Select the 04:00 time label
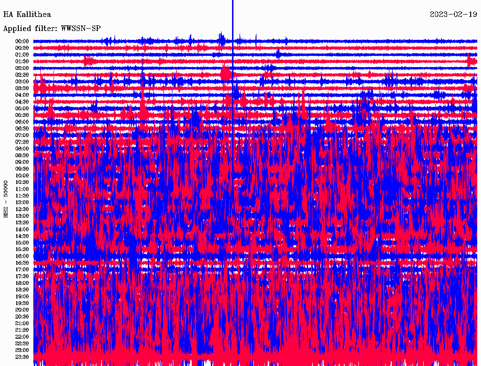The height and width of the screenshot is (366, 481). (x=22, y=95)
